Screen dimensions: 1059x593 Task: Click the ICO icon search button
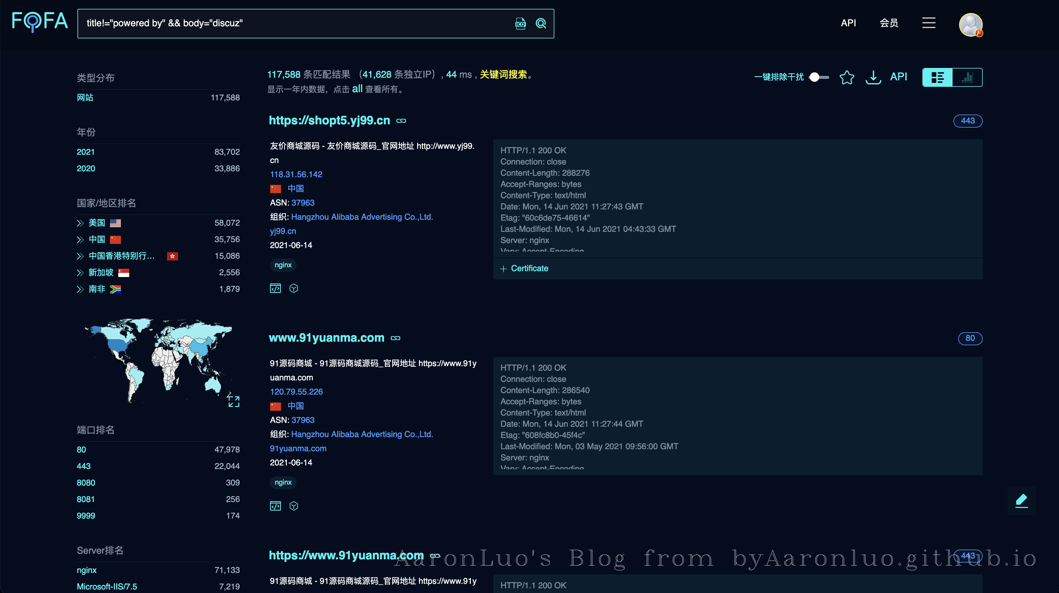click(520, 23)
